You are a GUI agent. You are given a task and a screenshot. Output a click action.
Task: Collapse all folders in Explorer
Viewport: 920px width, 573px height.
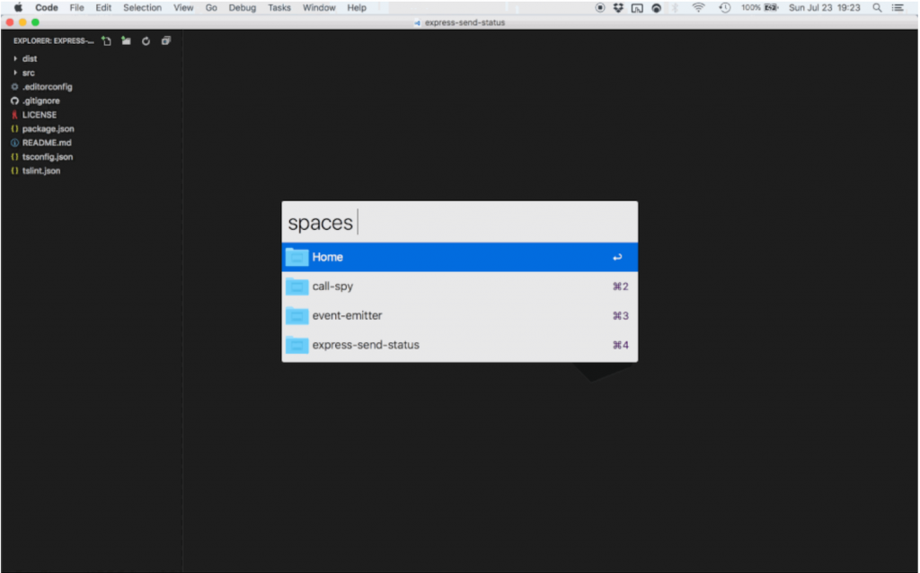pyautogui.click(x=165, y=40)
